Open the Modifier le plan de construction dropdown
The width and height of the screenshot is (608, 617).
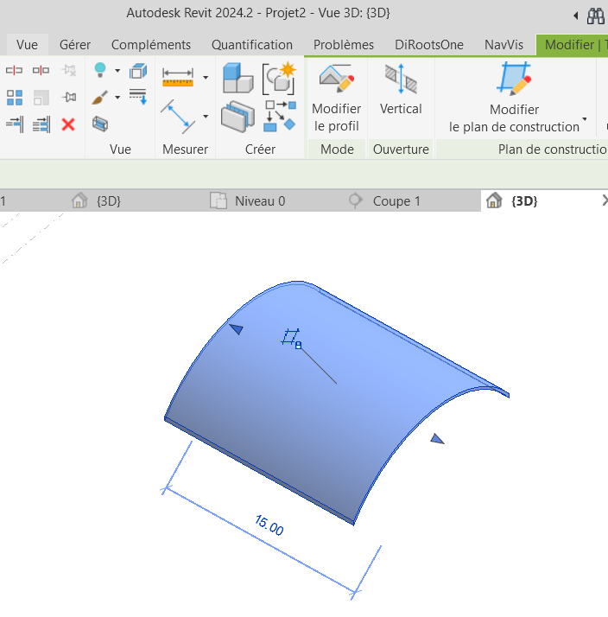[585, 119]
